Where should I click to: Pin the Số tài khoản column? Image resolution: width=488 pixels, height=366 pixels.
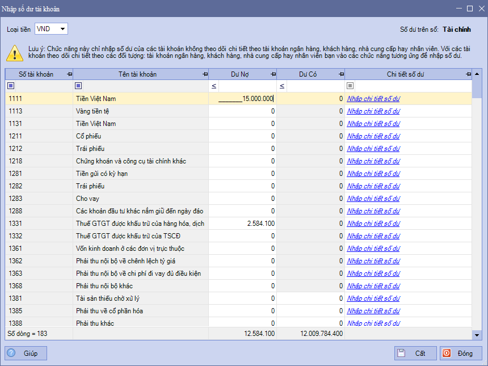pos(69,74)
